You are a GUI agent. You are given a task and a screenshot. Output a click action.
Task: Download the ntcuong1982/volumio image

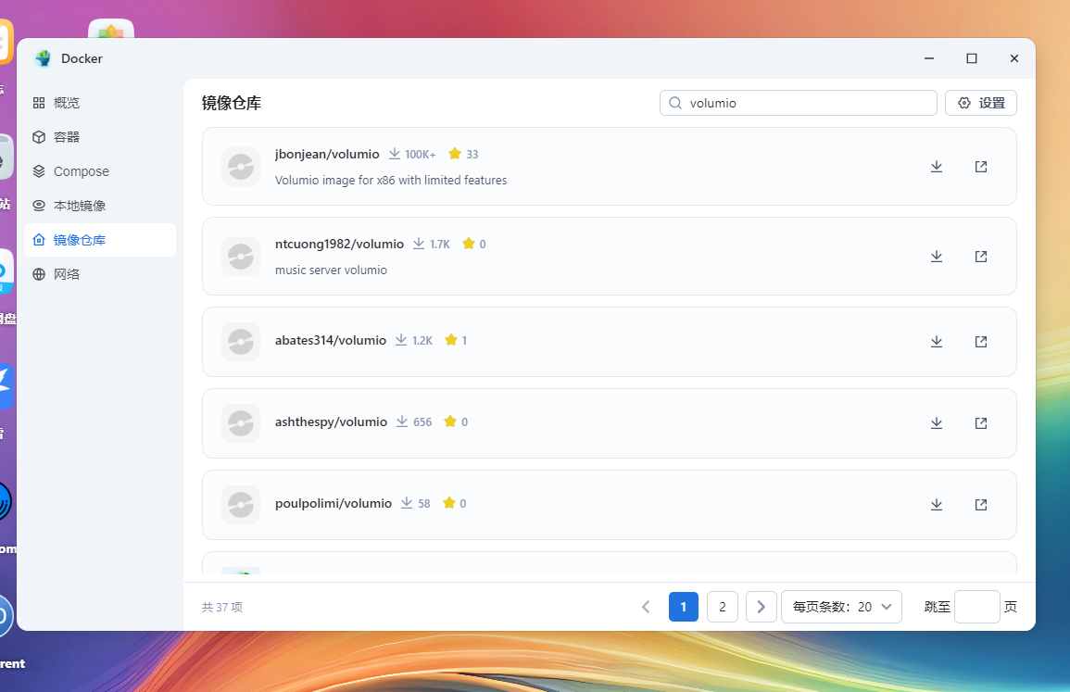click(937, 257)
